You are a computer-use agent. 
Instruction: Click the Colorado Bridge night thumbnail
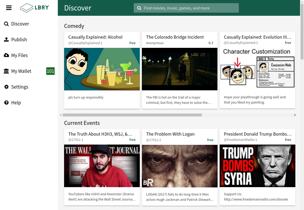coord(180,69)
